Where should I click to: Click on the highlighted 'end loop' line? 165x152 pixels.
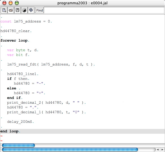(x=82, y=131)
